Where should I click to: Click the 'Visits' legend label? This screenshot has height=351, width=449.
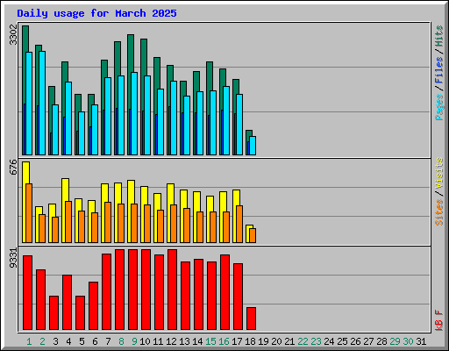point(439,173)
